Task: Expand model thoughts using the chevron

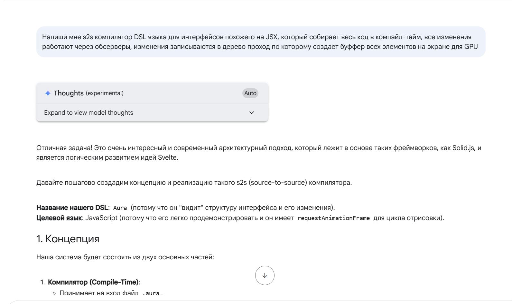Action: (252, 112)
